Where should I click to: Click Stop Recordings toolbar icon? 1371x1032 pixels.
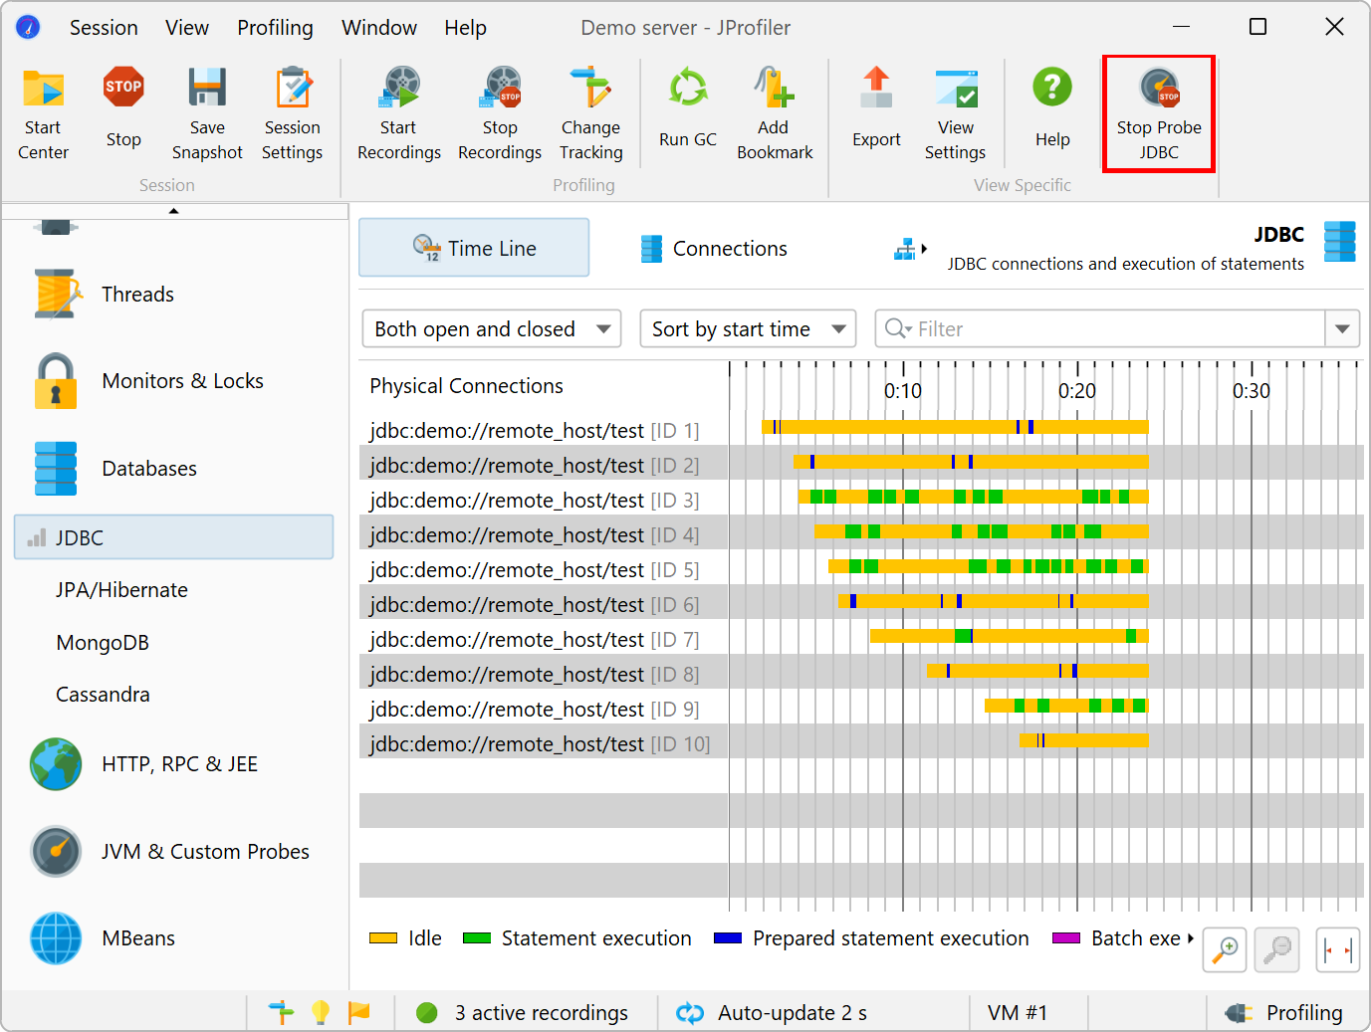[500, 114]
